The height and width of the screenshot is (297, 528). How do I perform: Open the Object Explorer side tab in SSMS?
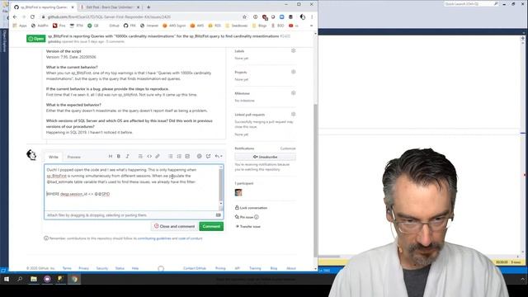click(x=4, y=40)
